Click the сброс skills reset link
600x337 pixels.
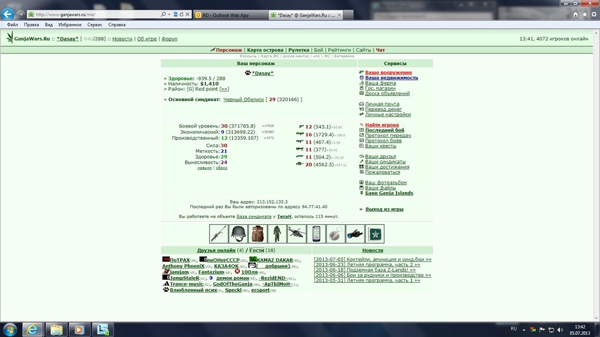pos(221,168)
